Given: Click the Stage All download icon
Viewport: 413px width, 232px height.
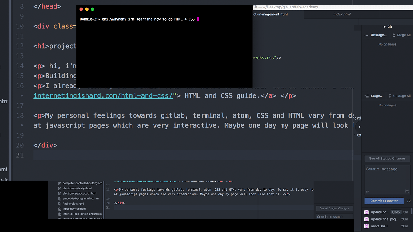Looking at the screenshot, I should tap(394, 35).
